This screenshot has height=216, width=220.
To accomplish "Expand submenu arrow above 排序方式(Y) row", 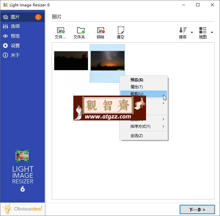I will coord(163,119).
